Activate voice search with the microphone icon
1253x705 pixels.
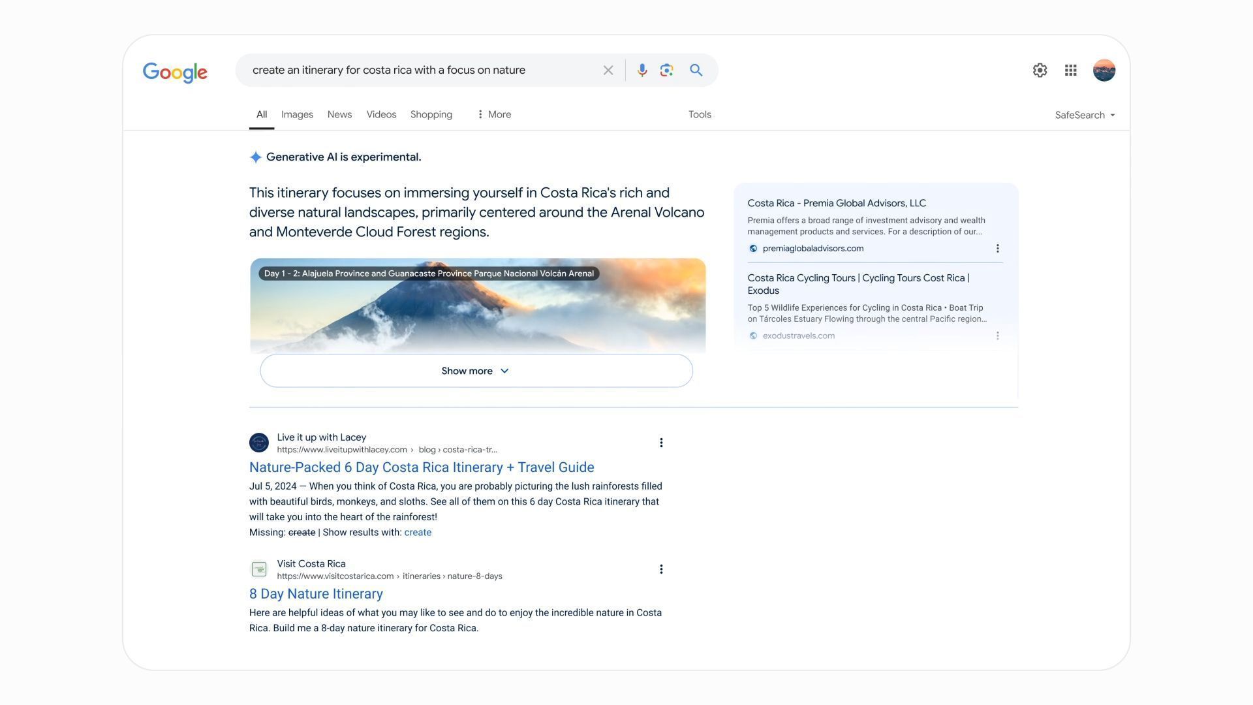point(642,70)
